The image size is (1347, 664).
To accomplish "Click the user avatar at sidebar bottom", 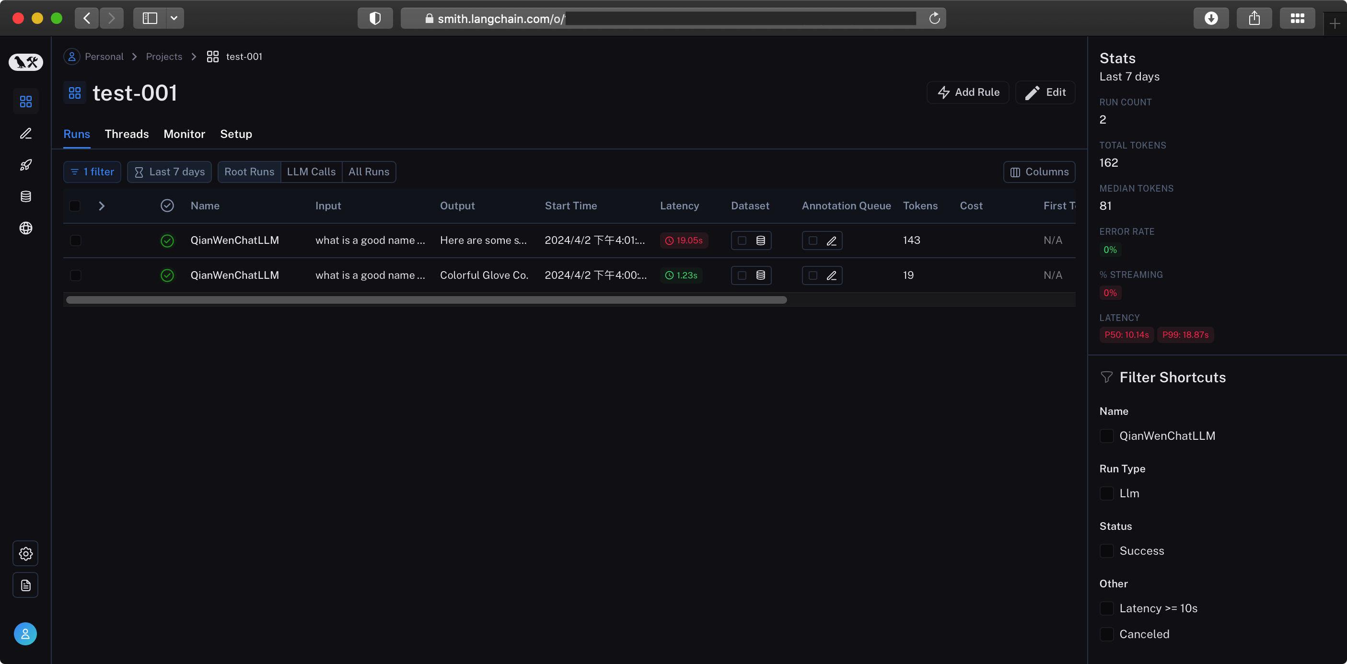I will click(25, 634).
